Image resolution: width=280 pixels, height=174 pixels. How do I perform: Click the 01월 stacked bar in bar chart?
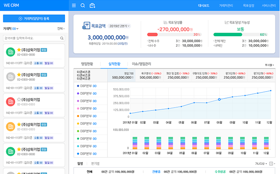[x=135, y=143]
